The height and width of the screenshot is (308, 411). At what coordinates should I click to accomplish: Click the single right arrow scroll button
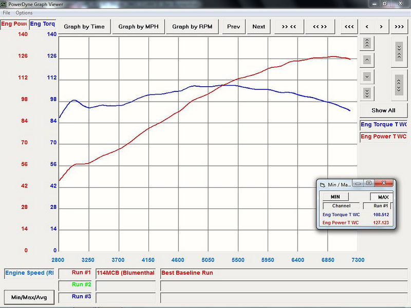pyautogui.click(x=381, y=27)
